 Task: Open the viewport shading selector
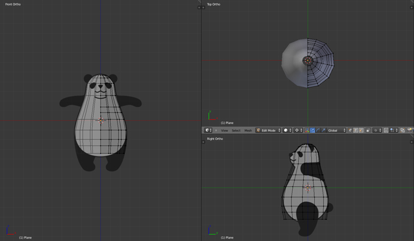[x=287, y=130]
